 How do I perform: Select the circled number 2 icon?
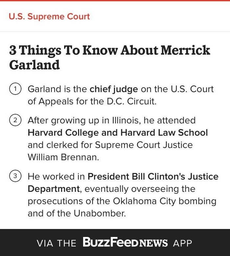point(15,120)
